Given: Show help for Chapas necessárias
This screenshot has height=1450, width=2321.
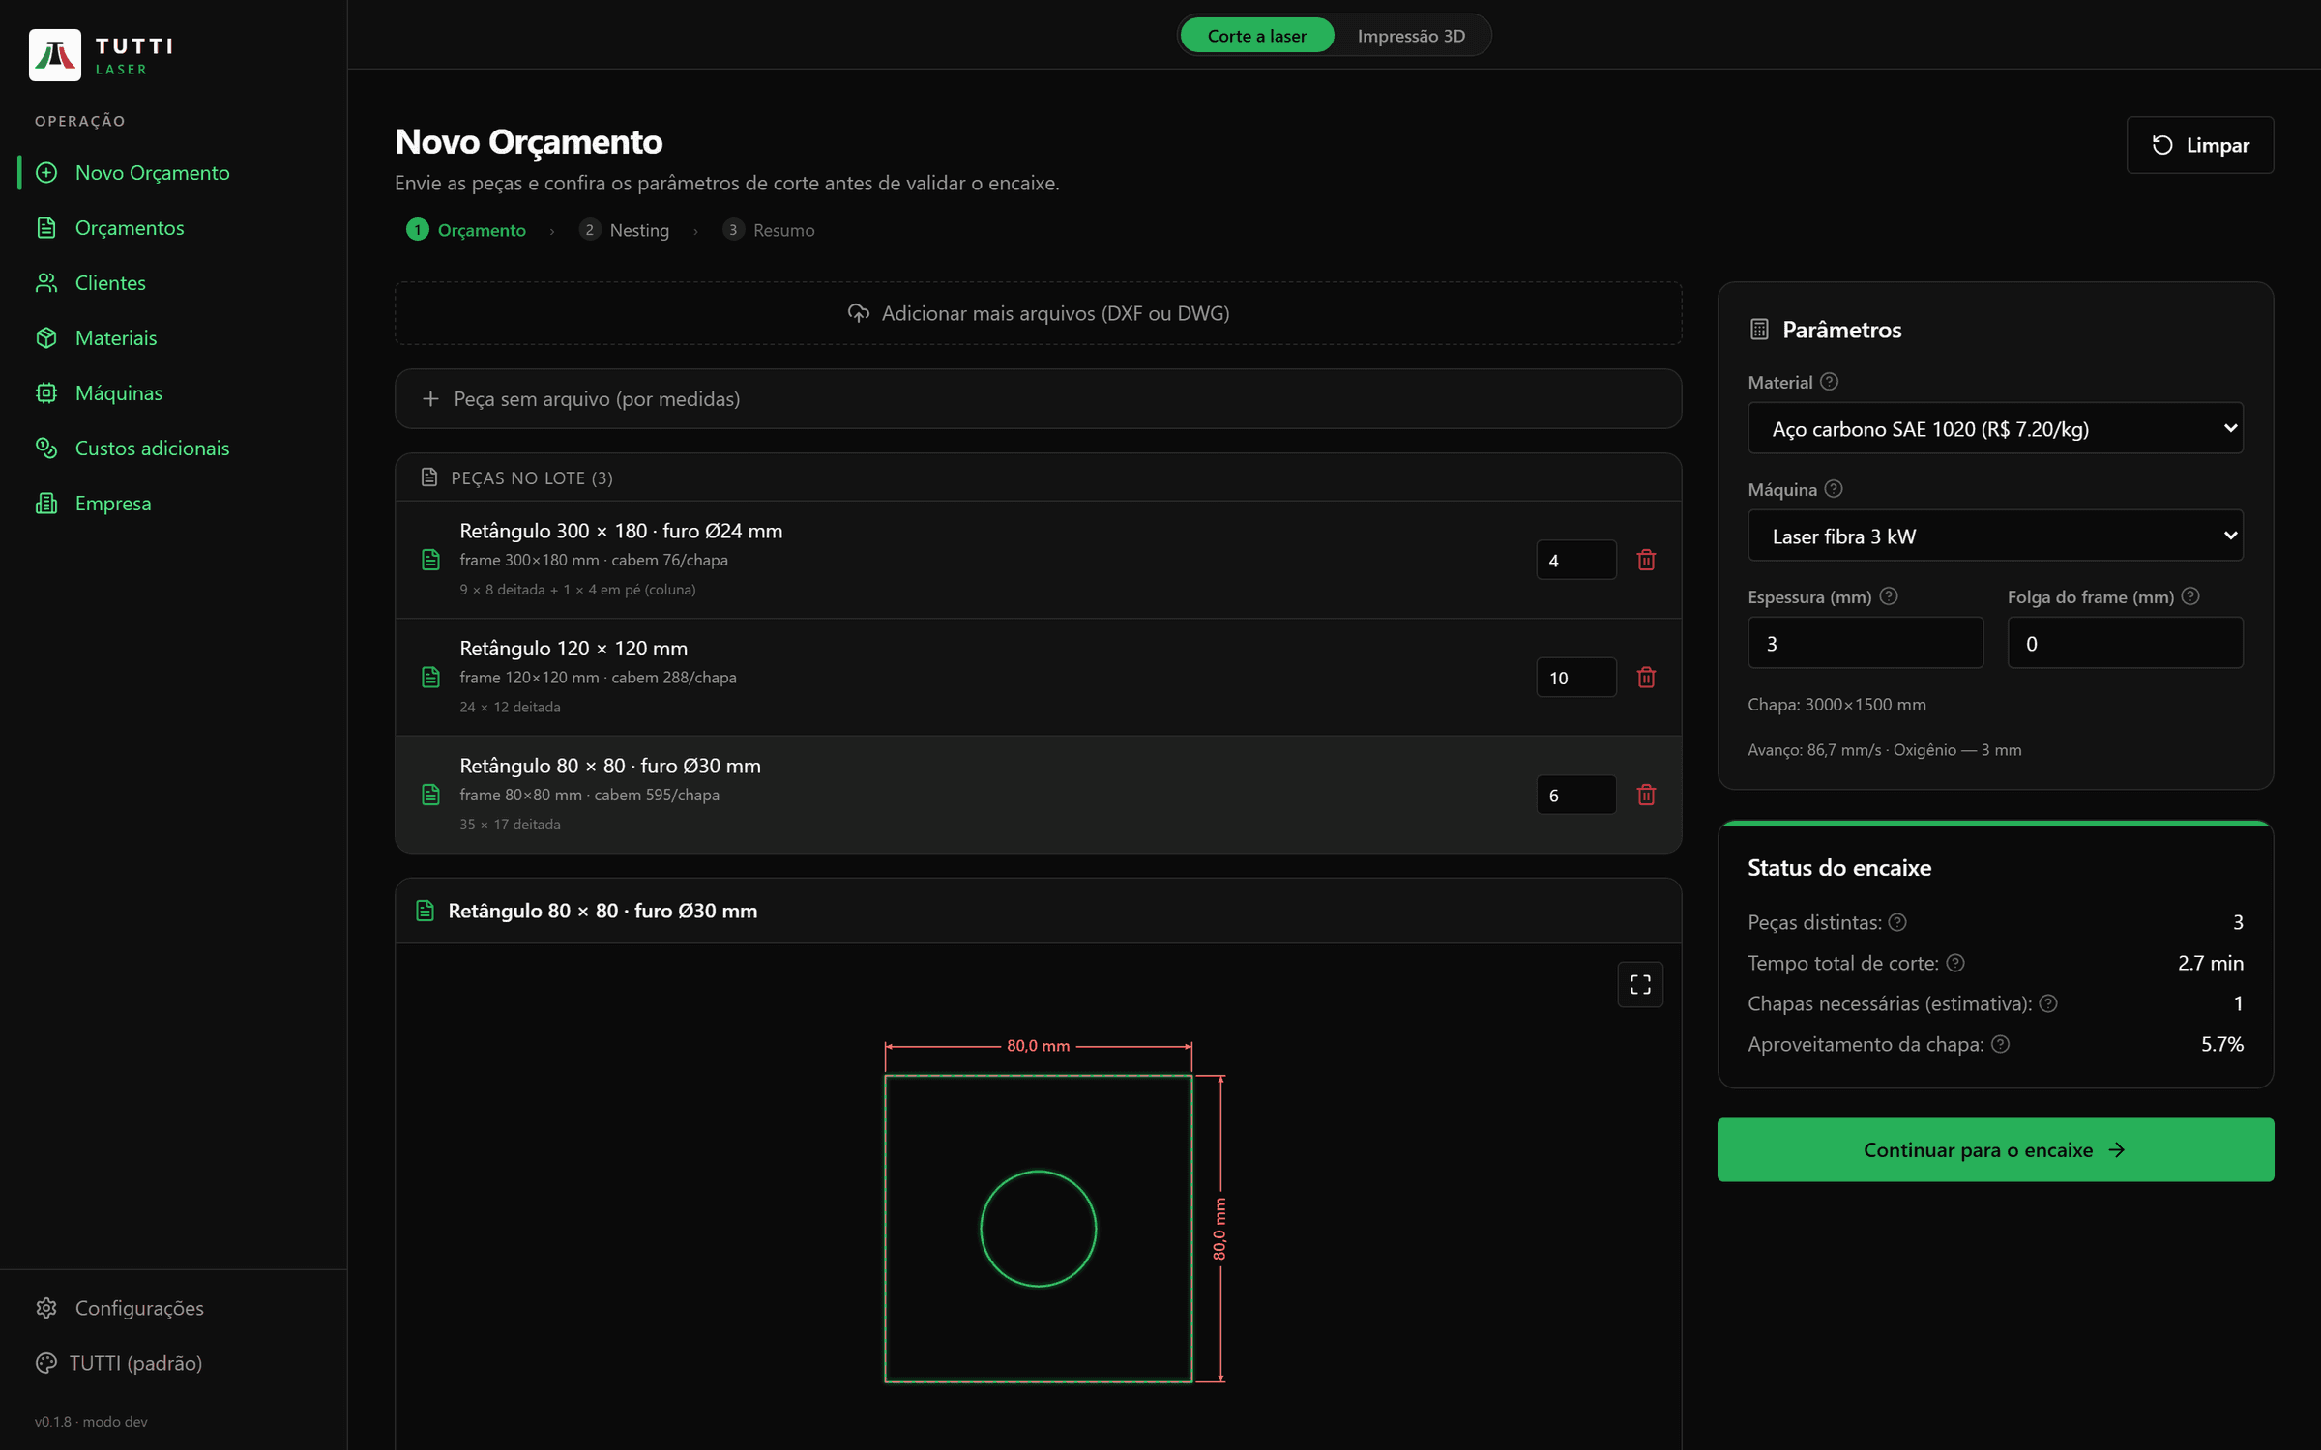Looking at the screenshot, I should pos(2048,1003).
